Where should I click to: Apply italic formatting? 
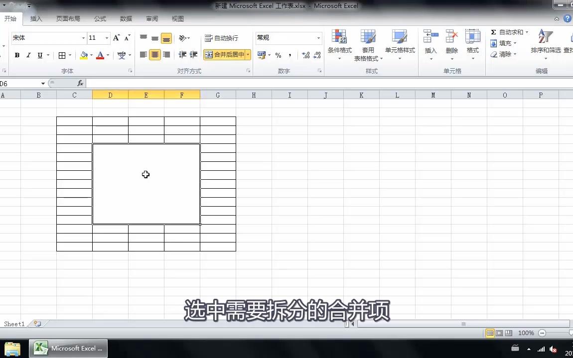pos(28,55)
